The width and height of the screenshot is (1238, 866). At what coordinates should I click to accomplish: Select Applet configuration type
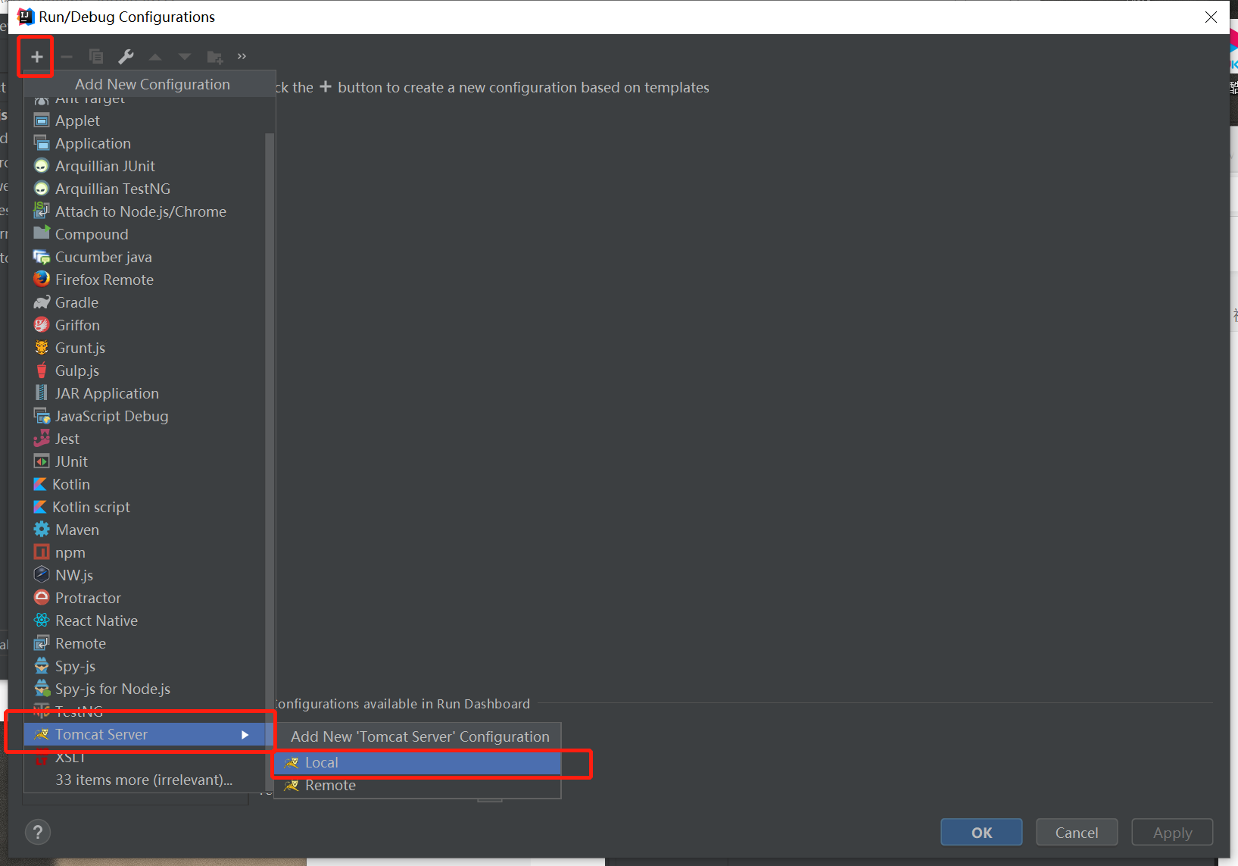144,120
